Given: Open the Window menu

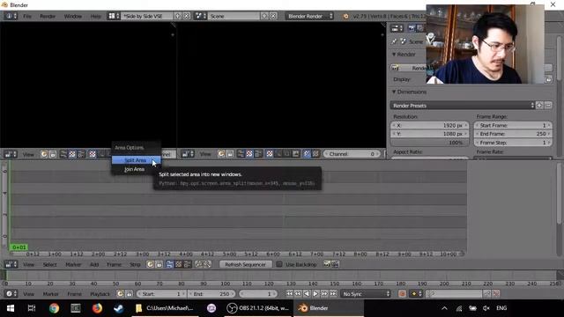Looking at the screenshot, I should [x=73, y=16].
